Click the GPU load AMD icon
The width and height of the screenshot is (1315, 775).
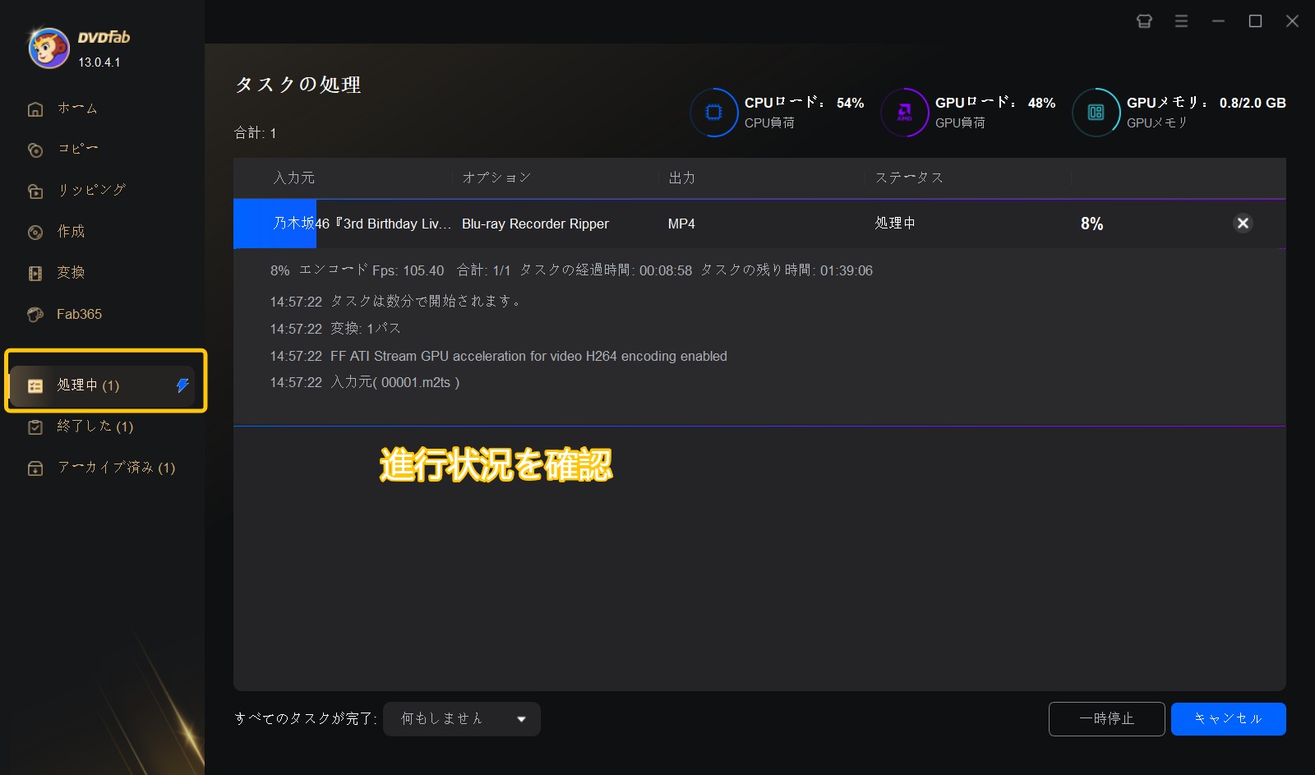pos(904,113)
